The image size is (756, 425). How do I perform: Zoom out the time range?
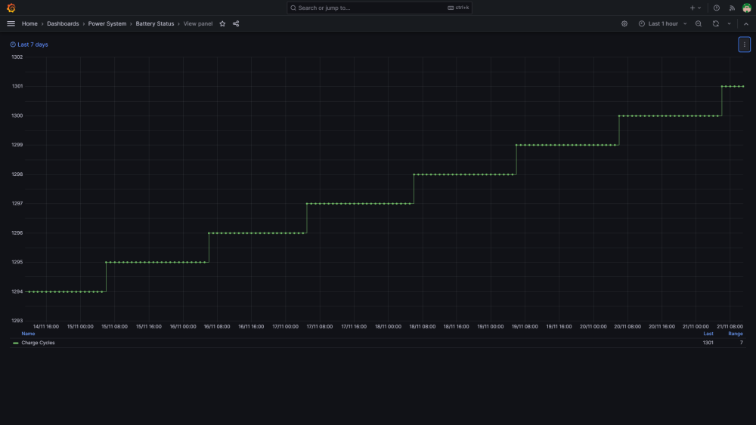699,23
